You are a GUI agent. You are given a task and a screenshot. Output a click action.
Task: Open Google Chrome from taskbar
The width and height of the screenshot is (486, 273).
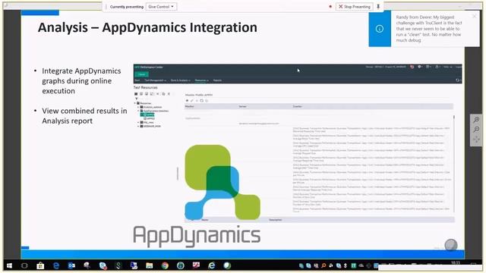point(165,265)
